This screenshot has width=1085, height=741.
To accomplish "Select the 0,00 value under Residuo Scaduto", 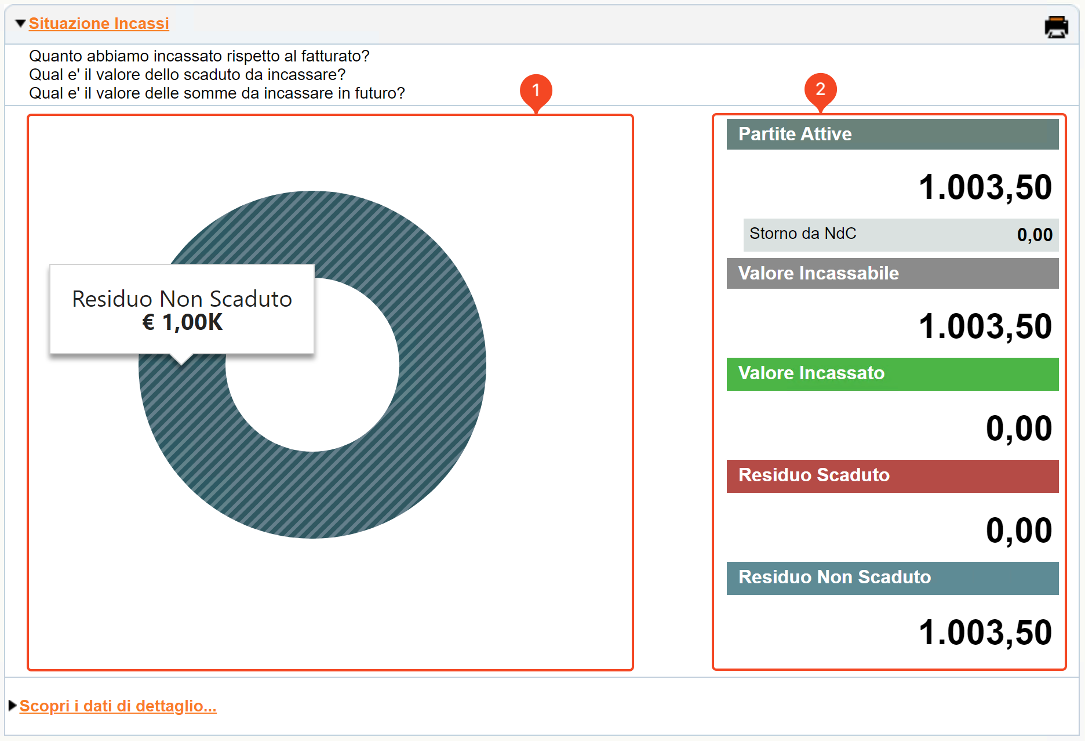I will click(1019, 531).
